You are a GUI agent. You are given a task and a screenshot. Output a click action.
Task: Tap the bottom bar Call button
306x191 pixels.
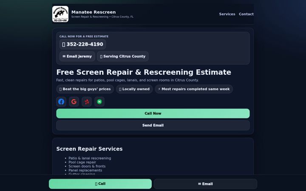[100, 184]
